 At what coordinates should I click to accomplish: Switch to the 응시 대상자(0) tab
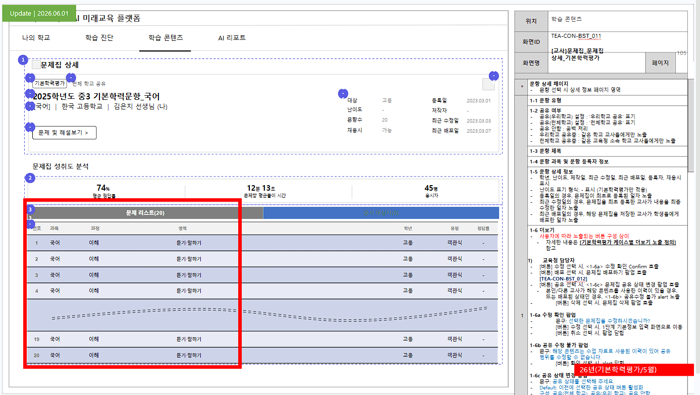pos(381,213)
